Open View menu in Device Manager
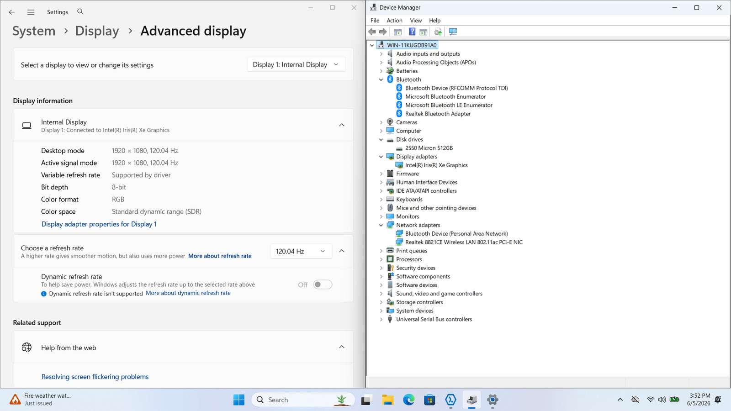Image resolution: width=731 pixels, height=411 pixels. 416,21
